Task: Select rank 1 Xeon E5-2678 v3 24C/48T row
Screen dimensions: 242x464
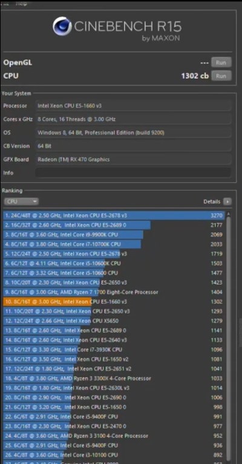Action: point(114,215)
